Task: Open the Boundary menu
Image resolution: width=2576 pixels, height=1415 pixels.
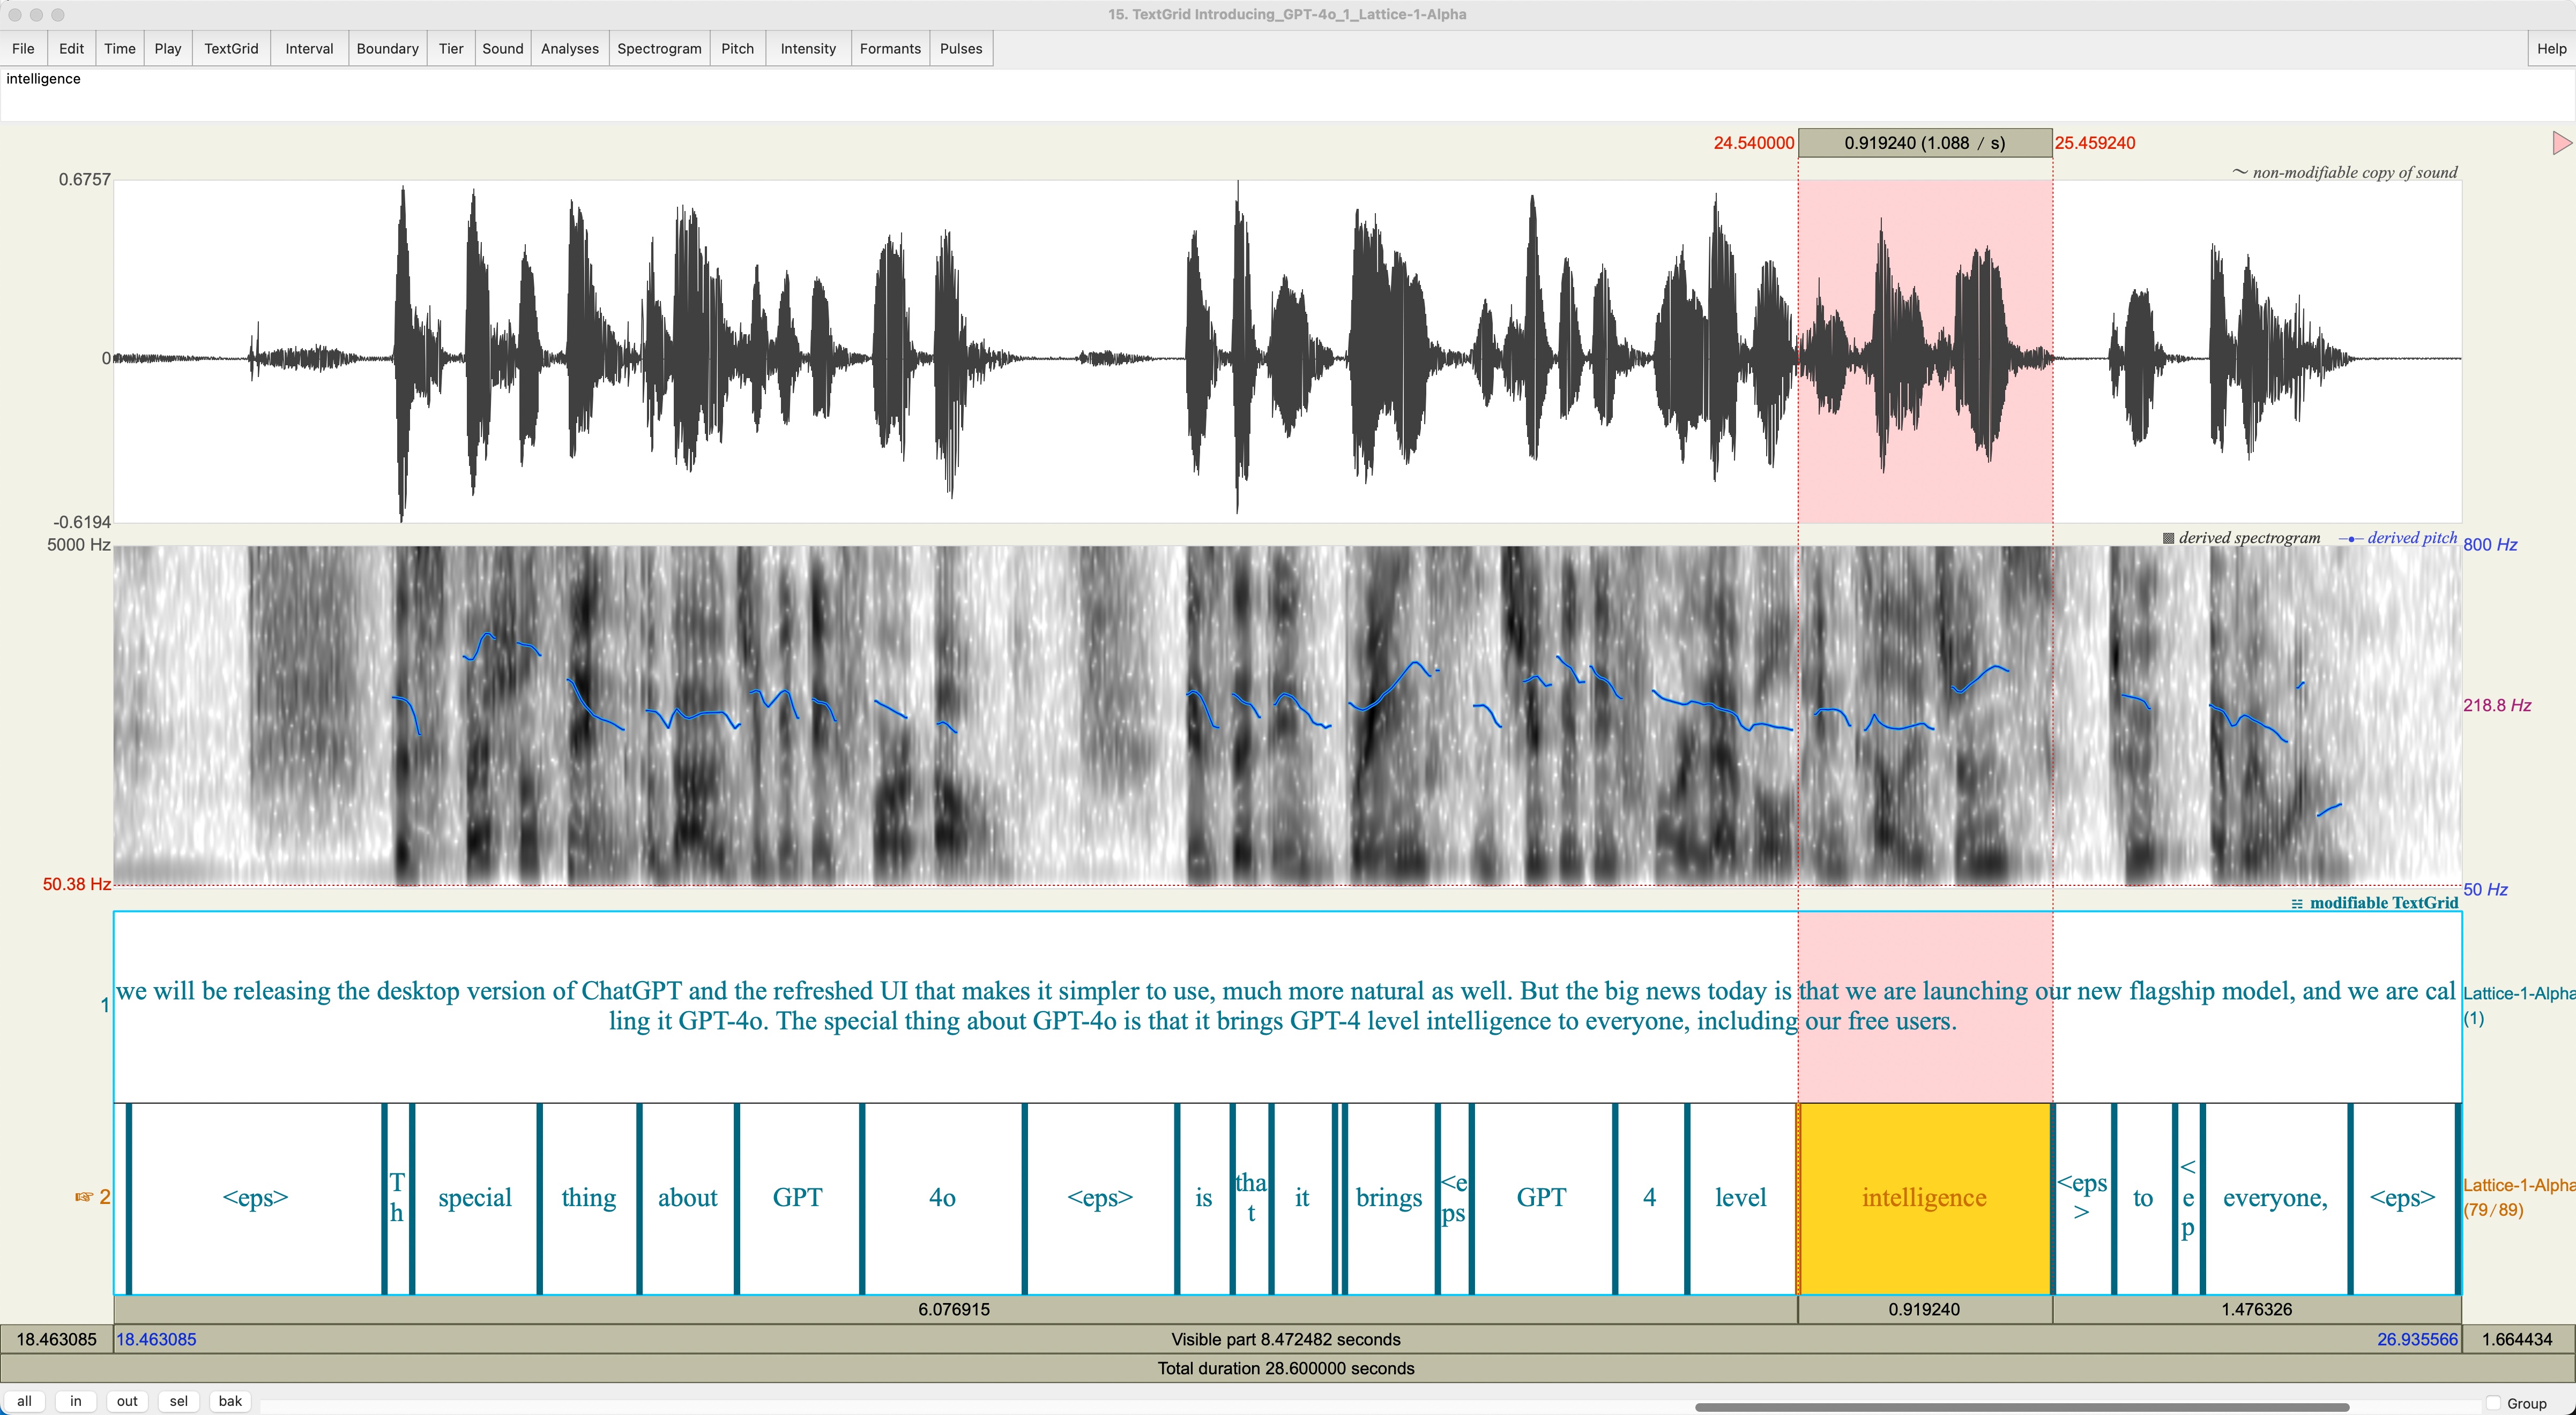Action: pyautogui.click(x=387, y=48)
